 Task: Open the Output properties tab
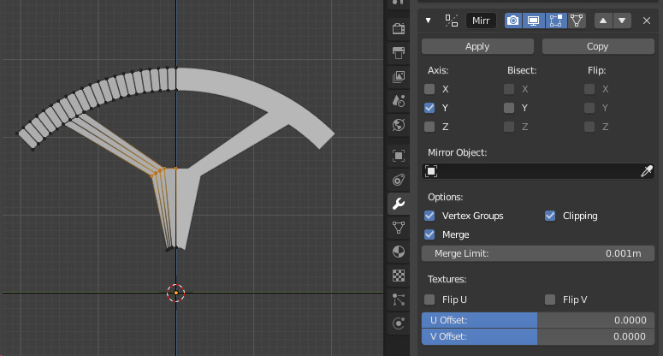tap(399, 52)
